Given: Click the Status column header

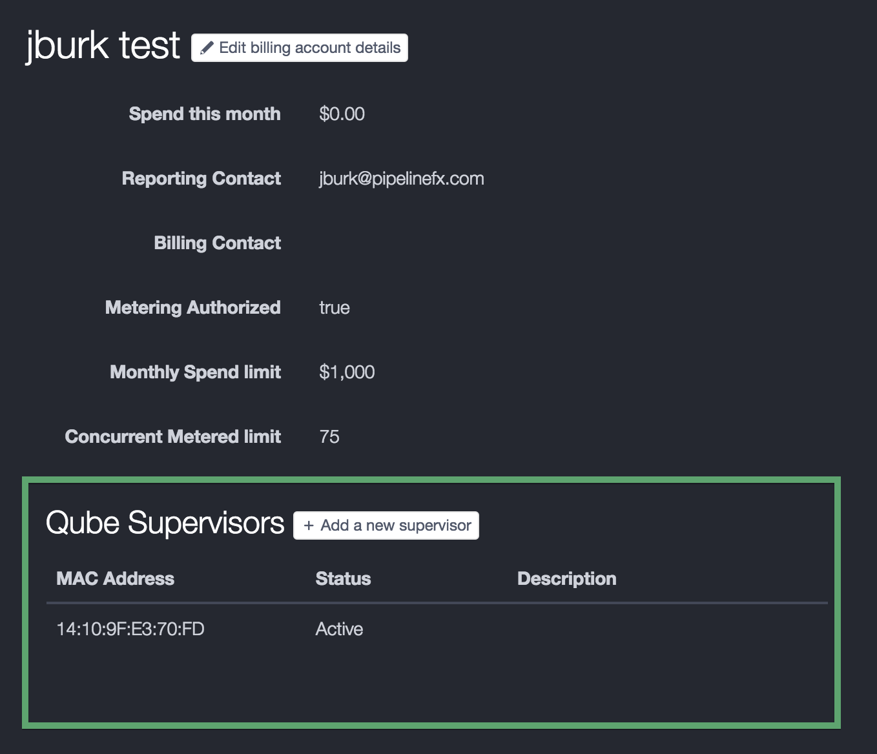Looking at the screenshot, I should [x=343, y=578].
